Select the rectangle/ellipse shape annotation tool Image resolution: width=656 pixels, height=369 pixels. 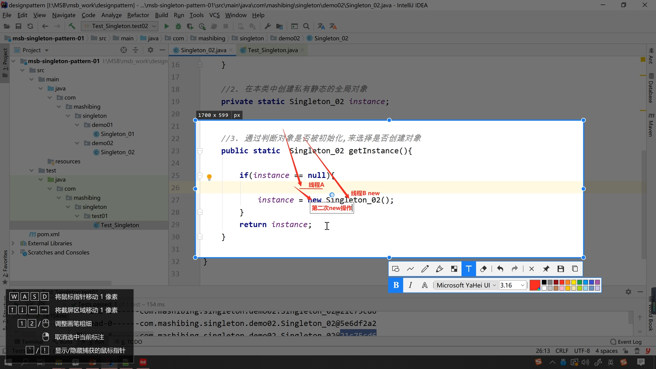click(x=396, y=269)
